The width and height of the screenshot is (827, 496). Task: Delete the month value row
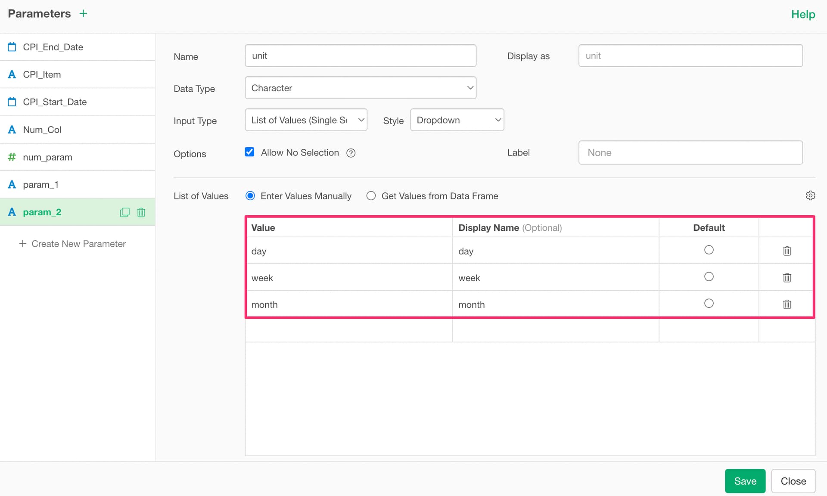click(787, 304)
